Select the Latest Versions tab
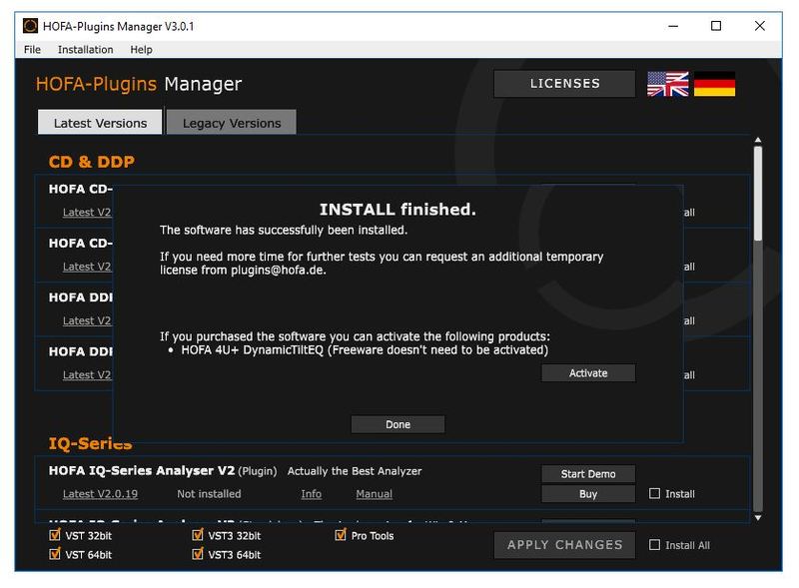799x588 pixels. coord(100,122)
